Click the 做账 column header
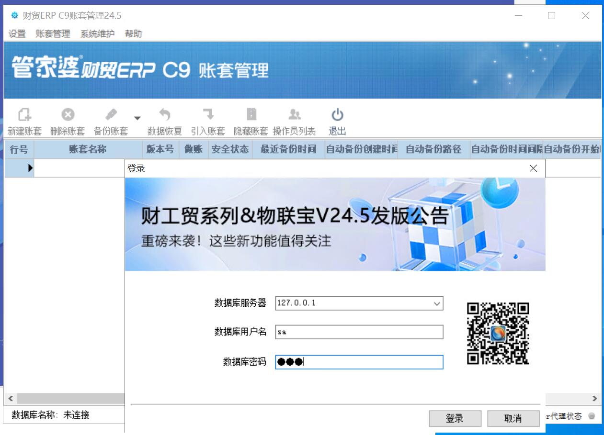 [x=194, y=149]
